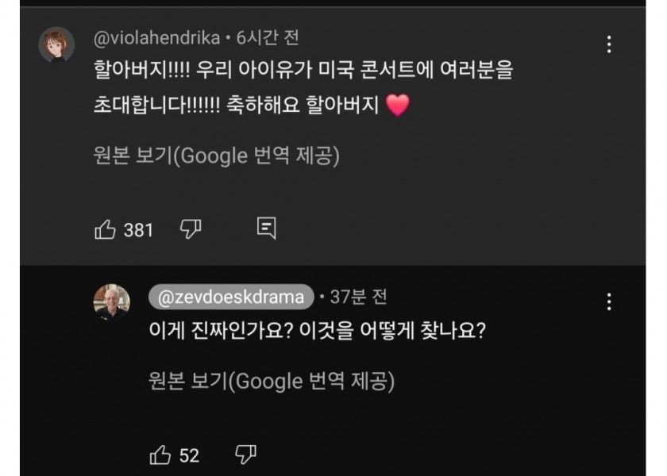Screen dimensions: 667x476
Task: Show the original text of @zevdoeskdrama's reply
Action: point(272,381)
